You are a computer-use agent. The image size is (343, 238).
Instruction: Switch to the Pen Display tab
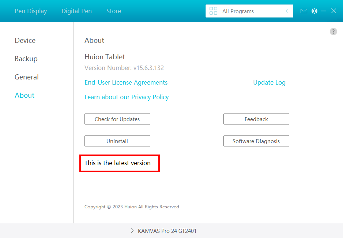click(31, 11)
